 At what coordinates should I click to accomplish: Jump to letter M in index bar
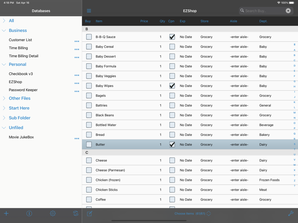coord(295,113)
